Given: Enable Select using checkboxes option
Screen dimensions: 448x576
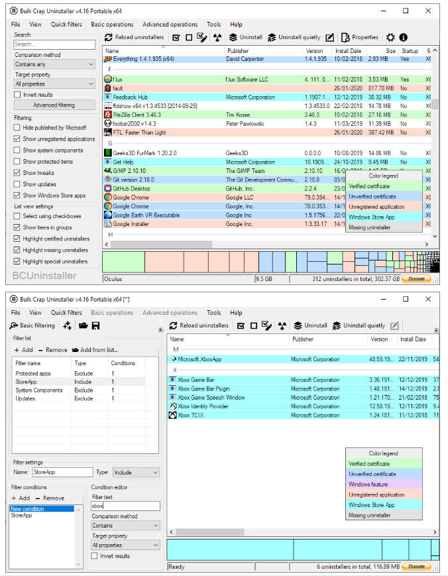Looking at the screenshot, I should point(17,216).
